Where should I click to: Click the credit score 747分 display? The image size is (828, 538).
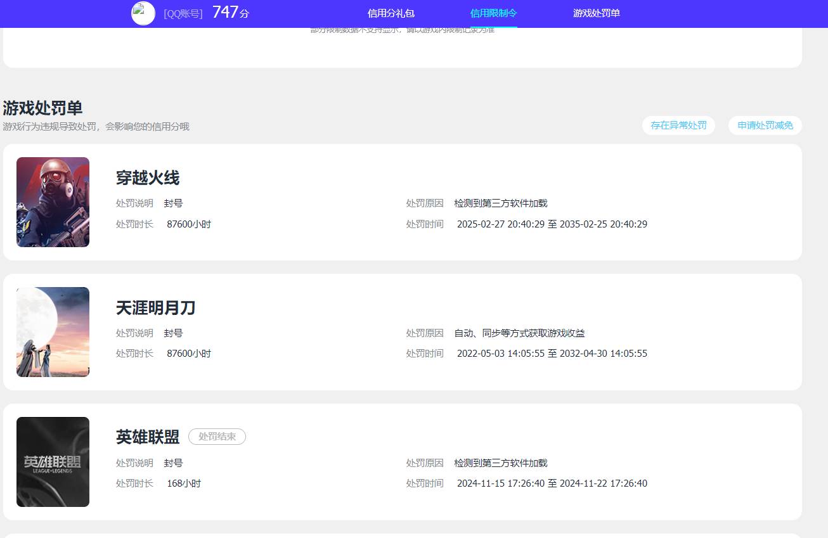point(230,12)
